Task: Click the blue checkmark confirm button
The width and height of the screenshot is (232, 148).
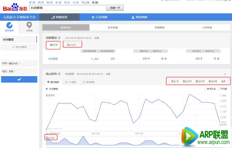Action: 19,79
